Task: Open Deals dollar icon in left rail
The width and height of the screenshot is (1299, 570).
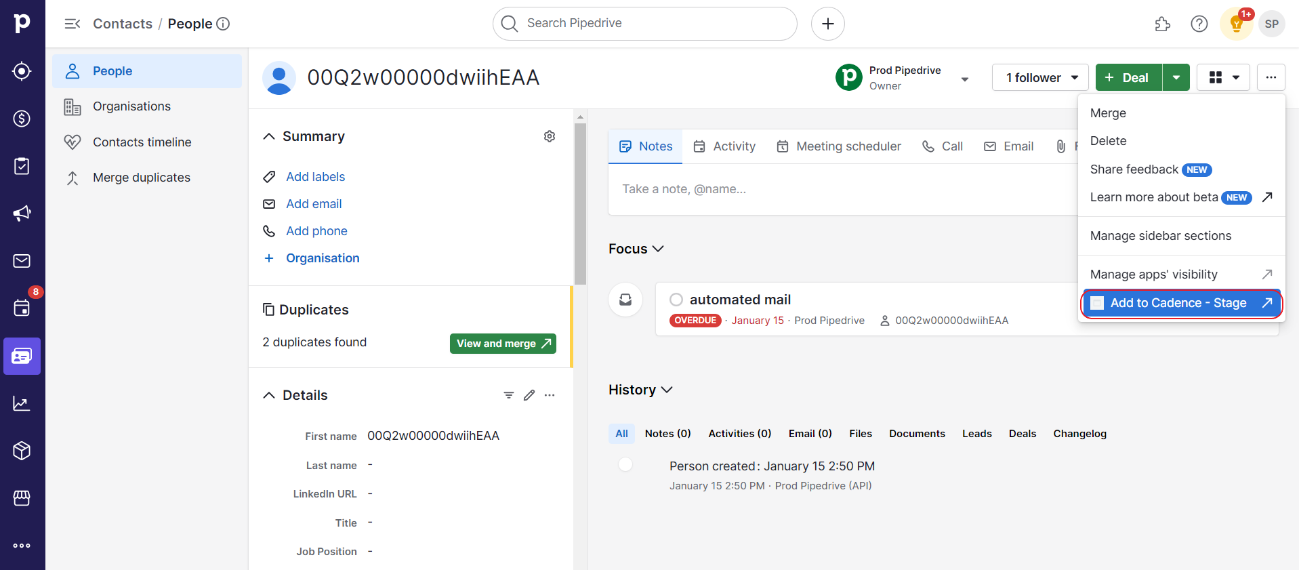Action: click(x=22, y=119)
